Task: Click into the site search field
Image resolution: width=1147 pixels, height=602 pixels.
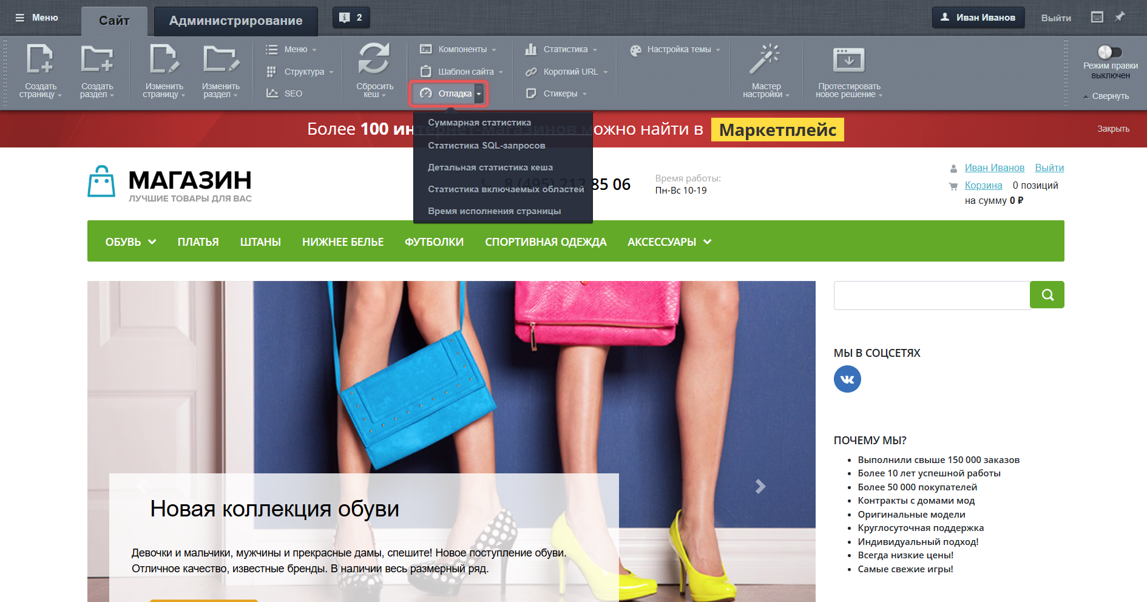Action: (932, 296)
